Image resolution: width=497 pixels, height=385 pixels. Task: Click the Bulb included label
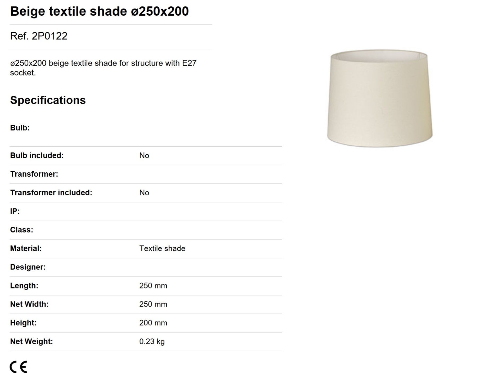tap(37, 155)
